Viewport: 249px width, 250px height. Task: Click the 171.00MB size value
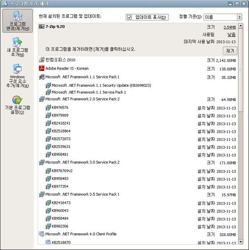point(228,163)
